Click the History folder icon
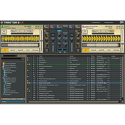The image size is (125, 125). (5, 85)
